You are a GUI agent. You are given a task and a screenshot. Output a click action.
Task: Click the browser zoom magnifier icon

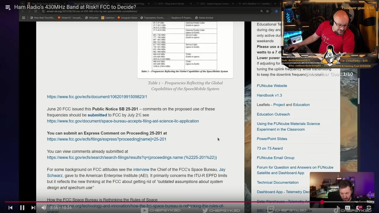point(262,11)
